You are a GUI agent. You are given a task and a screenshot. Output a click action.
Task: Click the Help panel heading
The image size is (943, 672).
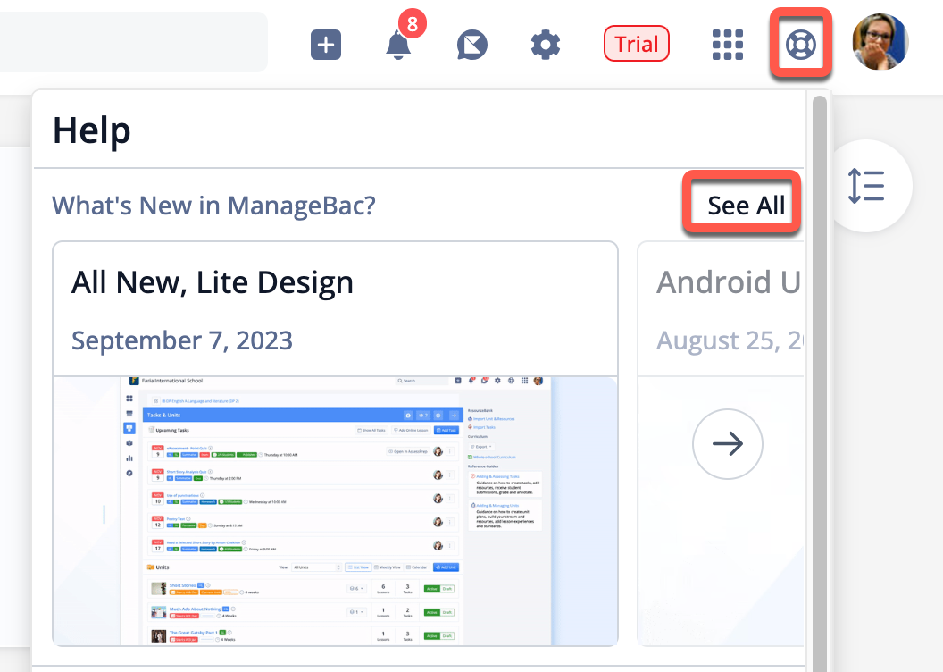(x=92, y=131)
